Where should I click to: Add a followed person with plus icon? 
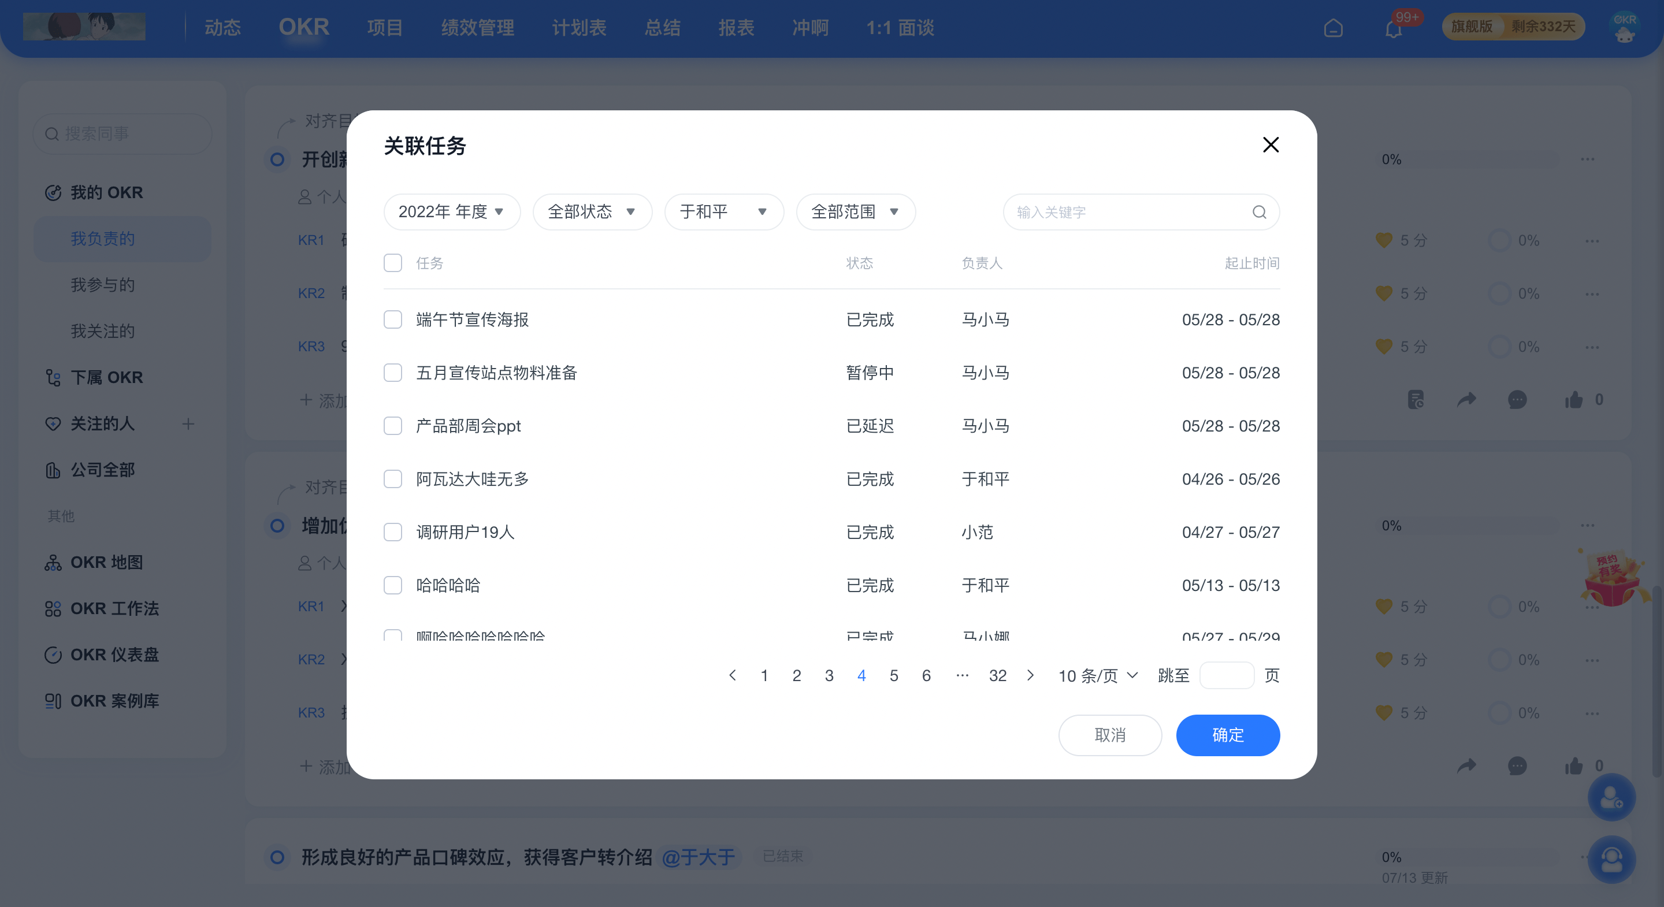pyautogui.click(x=188, y=424)
